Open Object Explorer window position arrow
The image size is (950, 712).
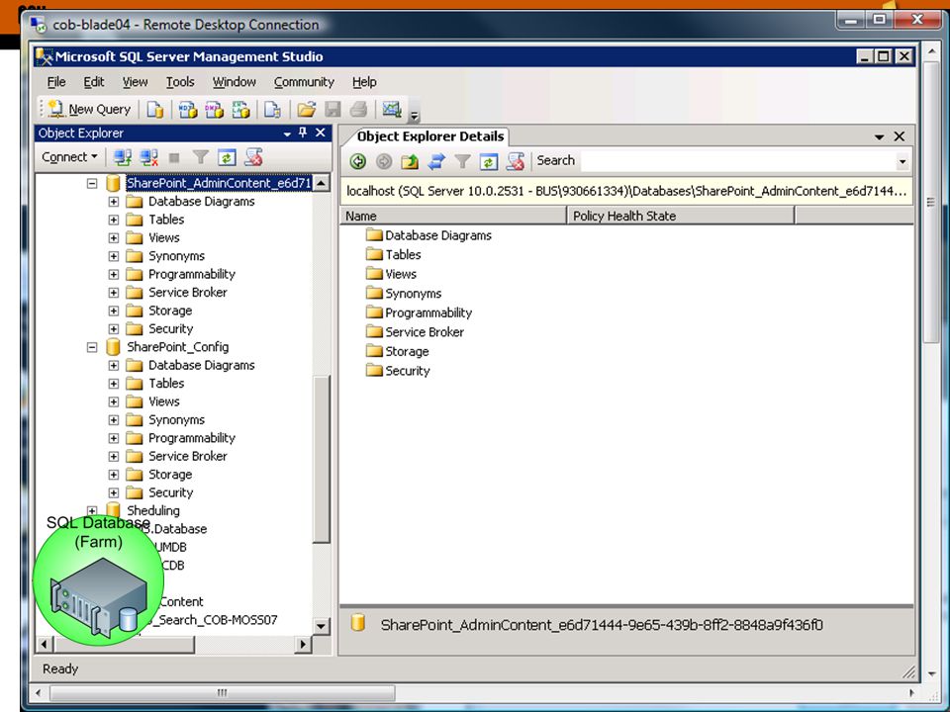pyautogui.click(x=287, y=133)
